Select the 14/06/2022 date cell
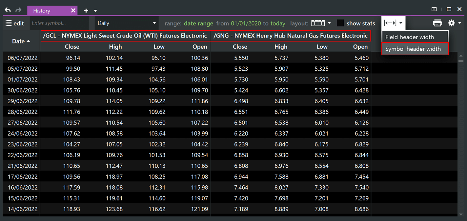467x221 pixels. tap(23, 209)
